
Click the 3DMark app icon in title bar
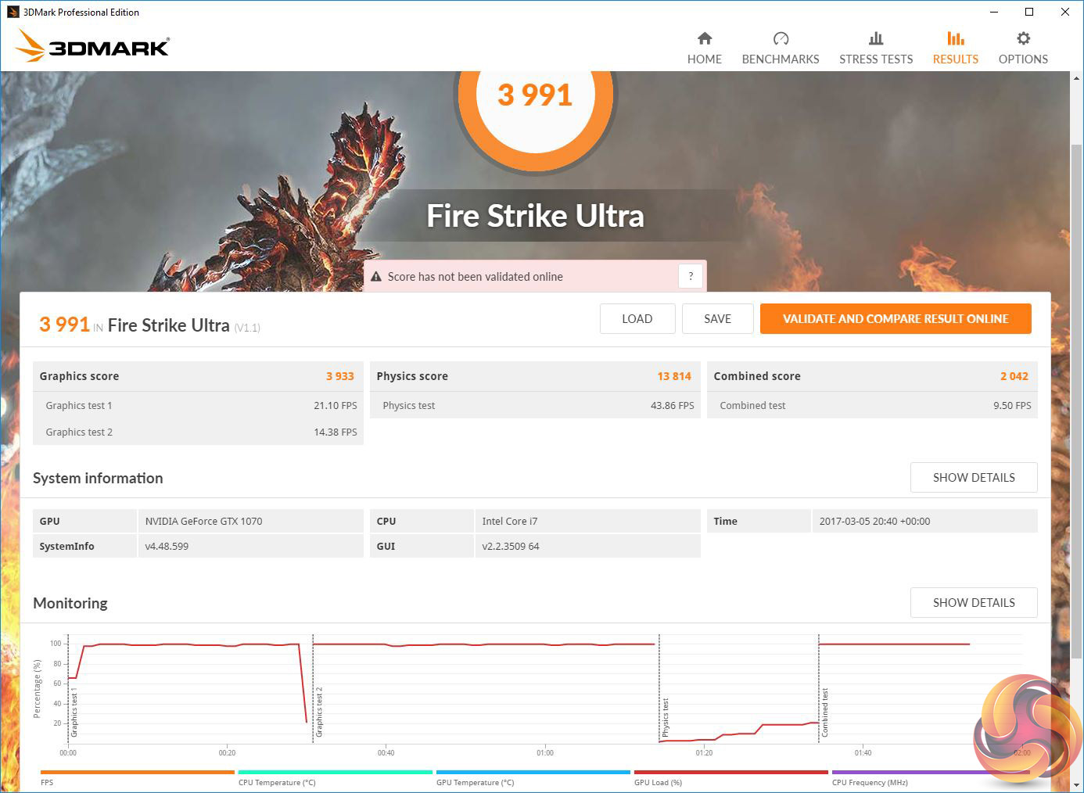[x=13, y=12]
